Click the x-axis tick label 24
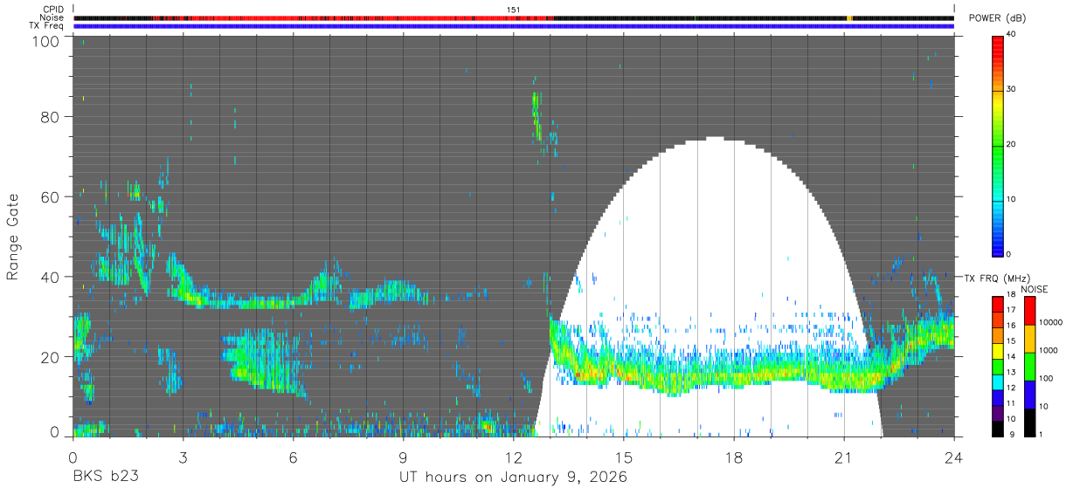This screenshot has height=495, width=1073. point(954,458)
